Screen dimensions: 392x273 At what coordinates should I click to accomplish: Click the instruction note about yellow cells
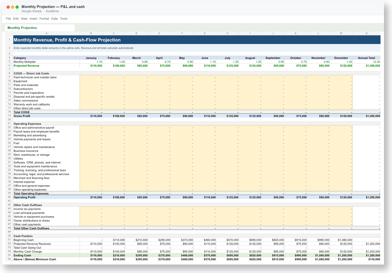point(197,48)
